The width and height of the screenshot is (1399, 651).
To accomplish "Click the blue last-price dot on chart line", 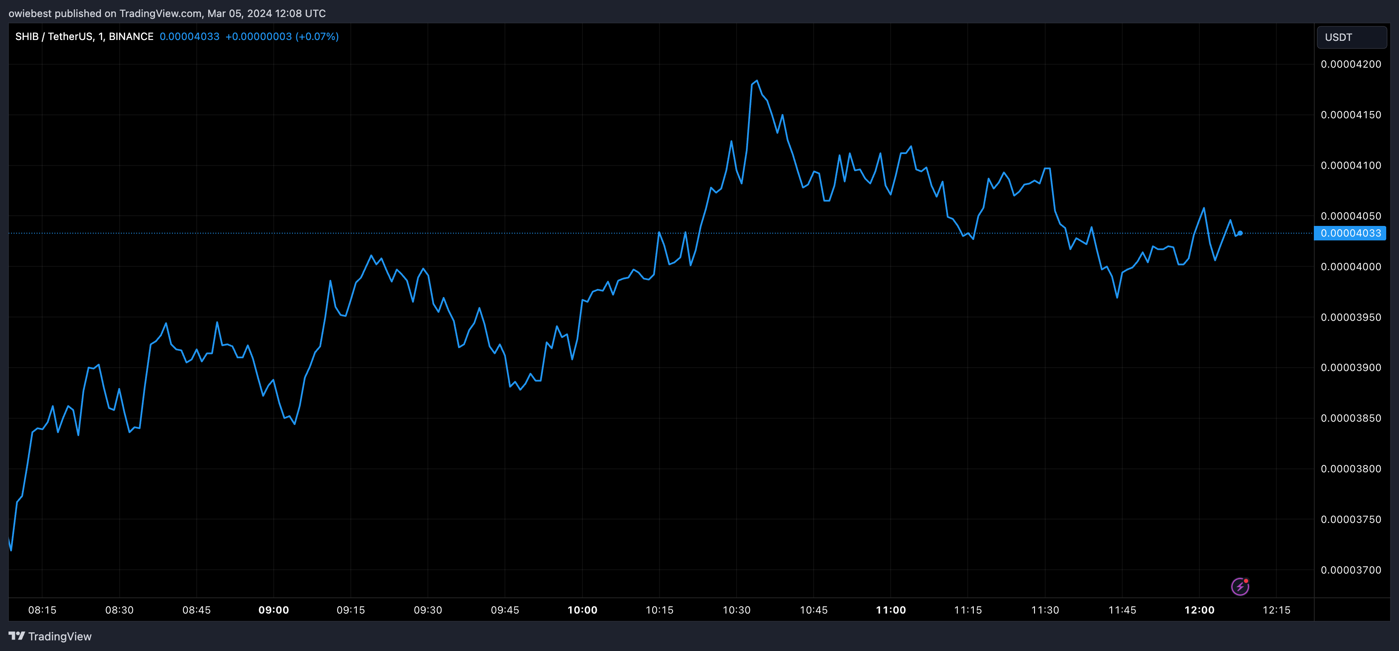I will (x=1240, y=233).
